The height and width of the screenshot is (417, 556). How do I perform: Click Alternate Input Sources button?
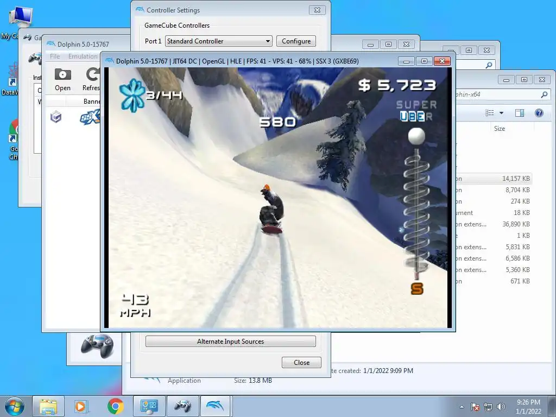coord(230,342)
